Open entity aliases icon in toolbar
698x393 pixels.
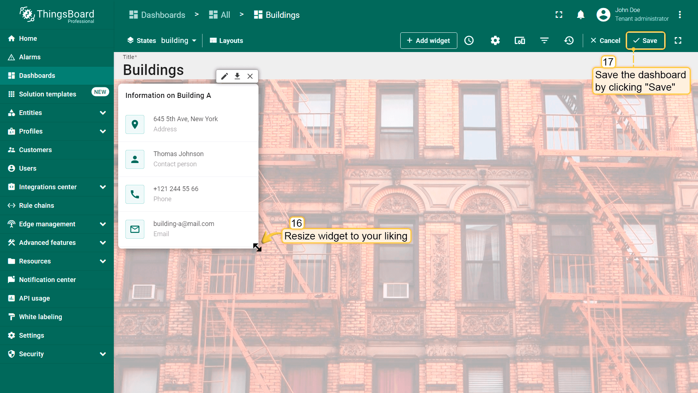[520, 40]
